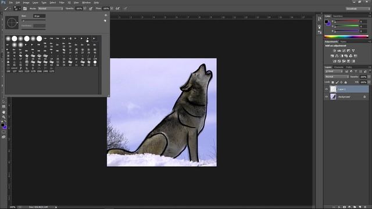Open the layer filter Kind dropdown
Viewport: 372px width, 209px height.
[x=334, y=71]
